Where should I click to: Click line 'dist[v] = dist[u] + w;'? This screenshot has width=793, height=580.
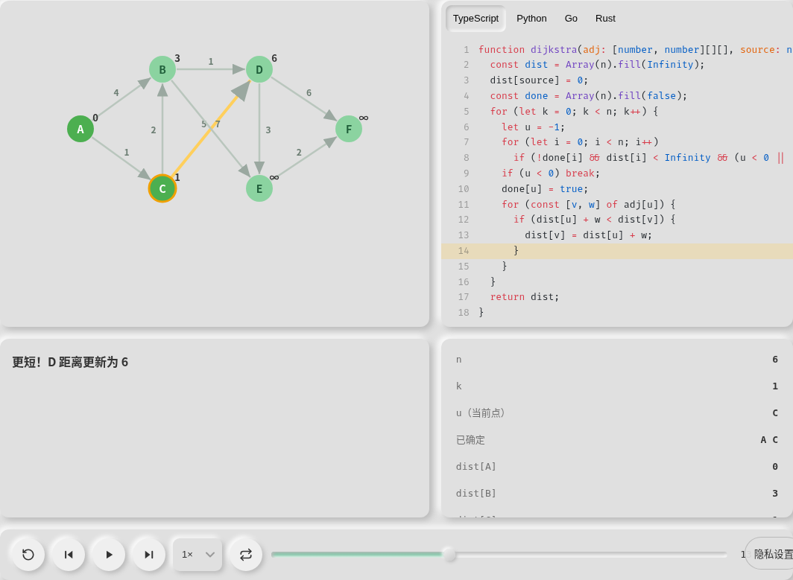(589, 235)
